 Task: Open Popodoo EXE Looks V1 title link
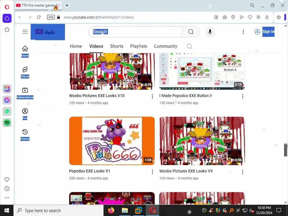pyautogui.click(x=90, y=171)
